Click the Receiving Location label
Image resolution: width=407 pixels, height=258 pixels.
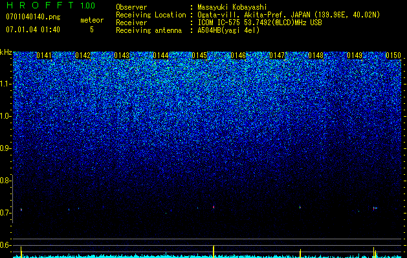[151, 15]
